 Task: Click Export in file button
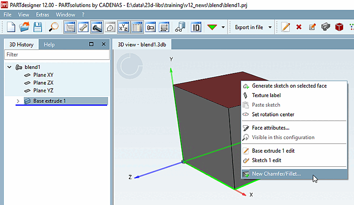tap(249, 27)
